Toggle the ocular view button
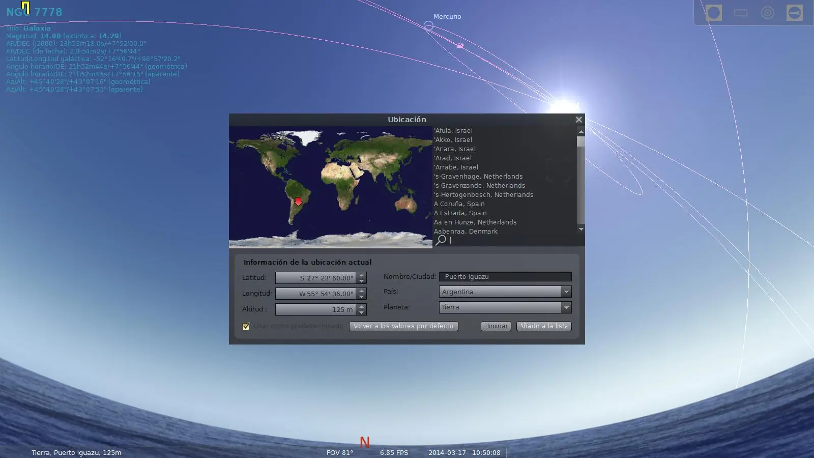 (713, 13)
